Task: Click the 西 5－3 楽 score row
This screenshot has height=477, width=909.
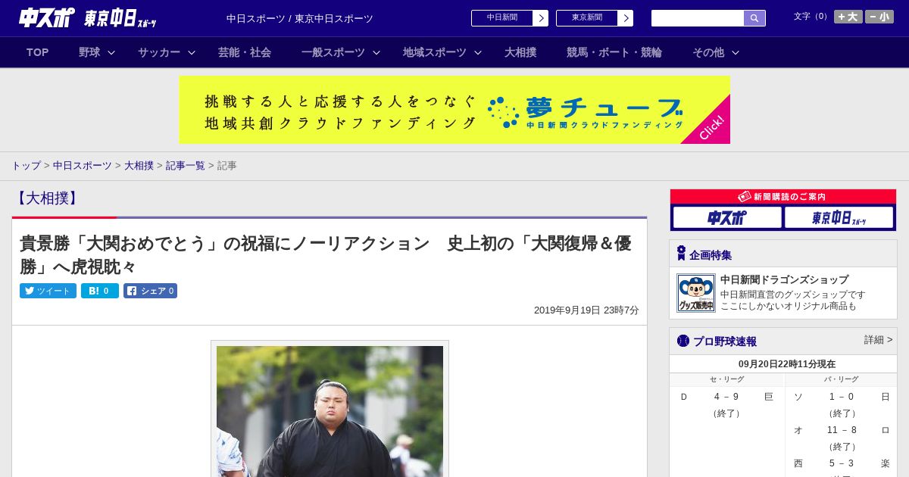Action: [x=841, y=463]
